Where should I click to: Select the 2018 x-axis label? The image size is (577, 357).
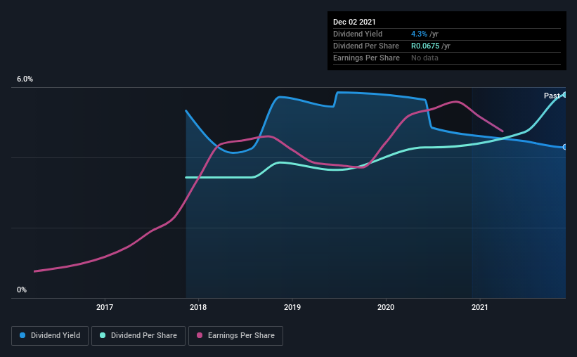tap(198, 307)
